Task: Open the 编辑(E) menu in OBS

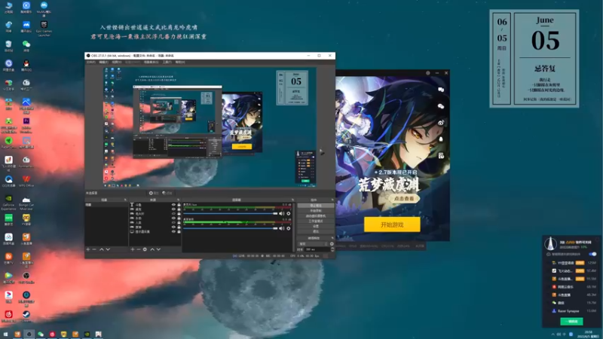Action: (x=104, y=62)
